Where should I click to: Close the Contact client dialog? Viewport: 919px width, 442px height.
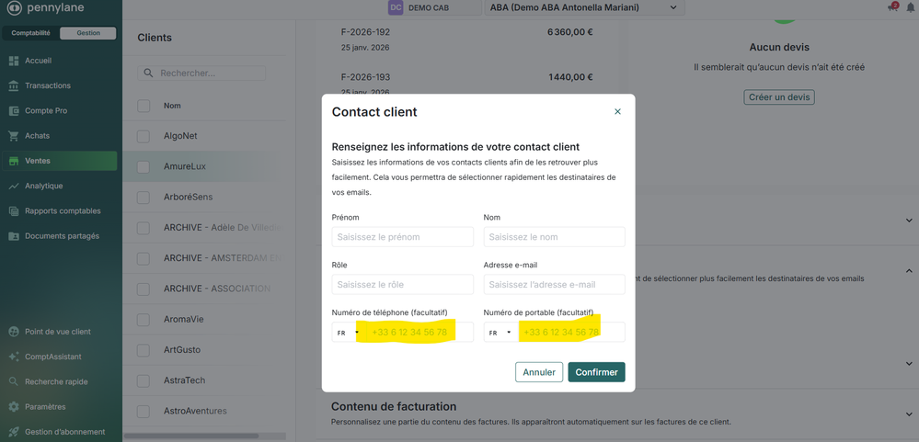617,111
